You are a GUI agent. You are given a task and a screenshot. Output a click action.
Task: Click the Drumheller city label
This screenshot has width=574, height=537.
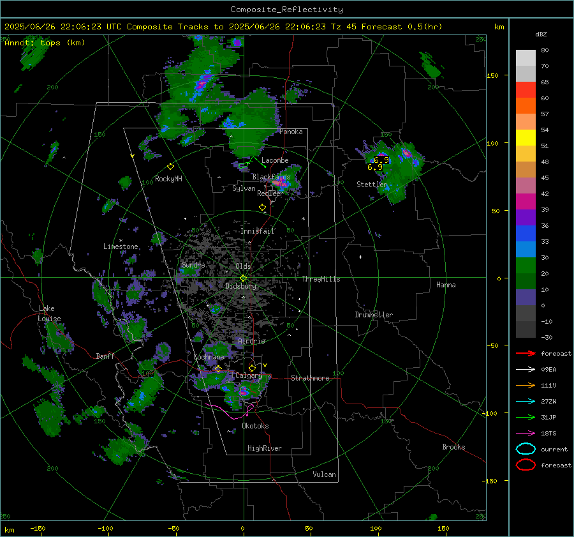click(374, 315)
